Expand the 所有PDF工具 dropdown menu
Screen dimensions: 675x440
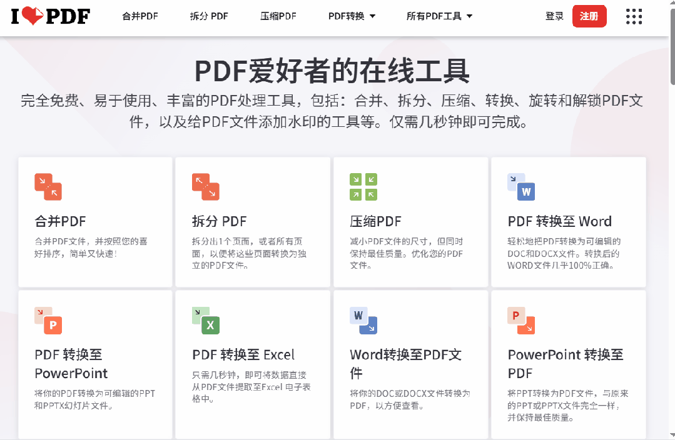coord(439,16)
